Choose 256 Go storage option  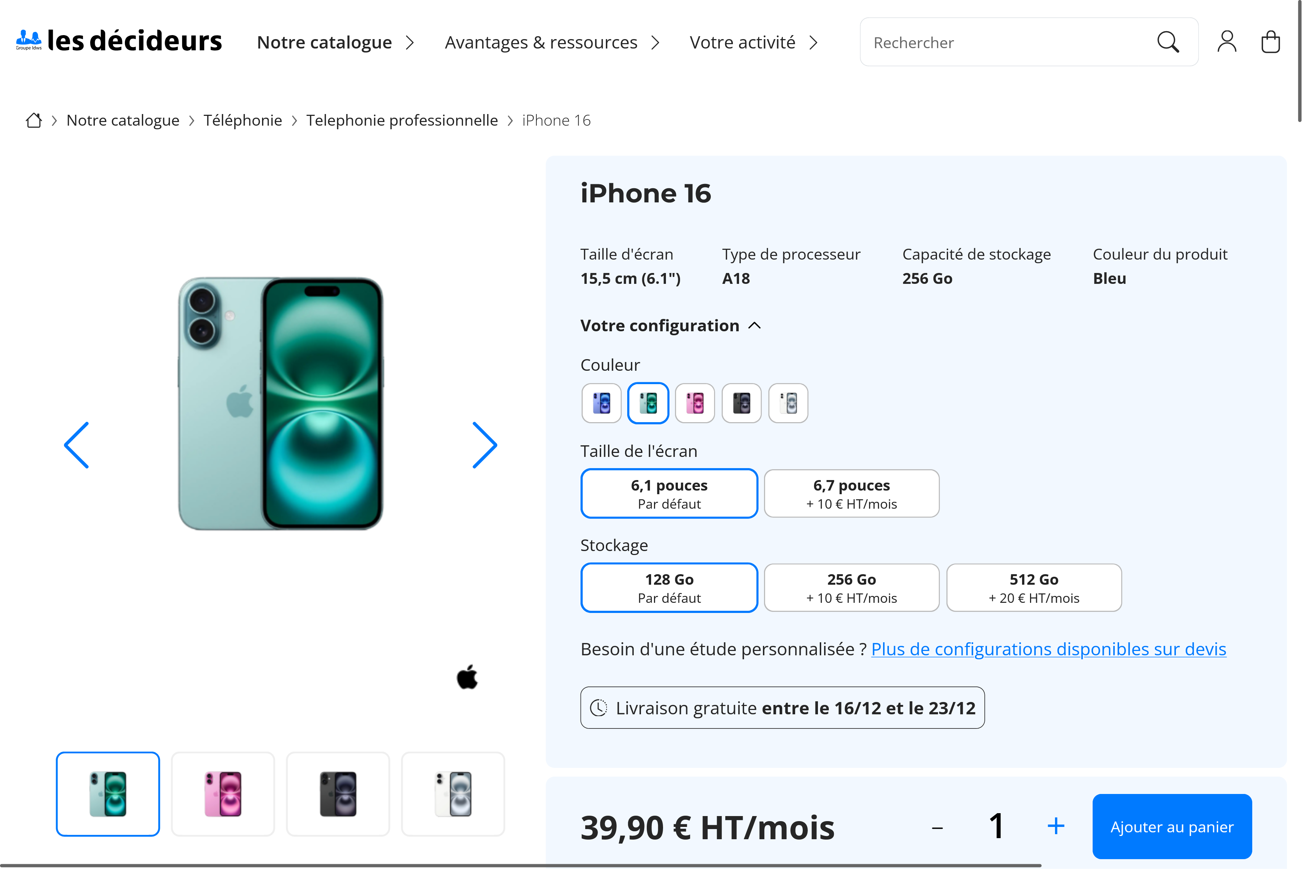[851, 588]
